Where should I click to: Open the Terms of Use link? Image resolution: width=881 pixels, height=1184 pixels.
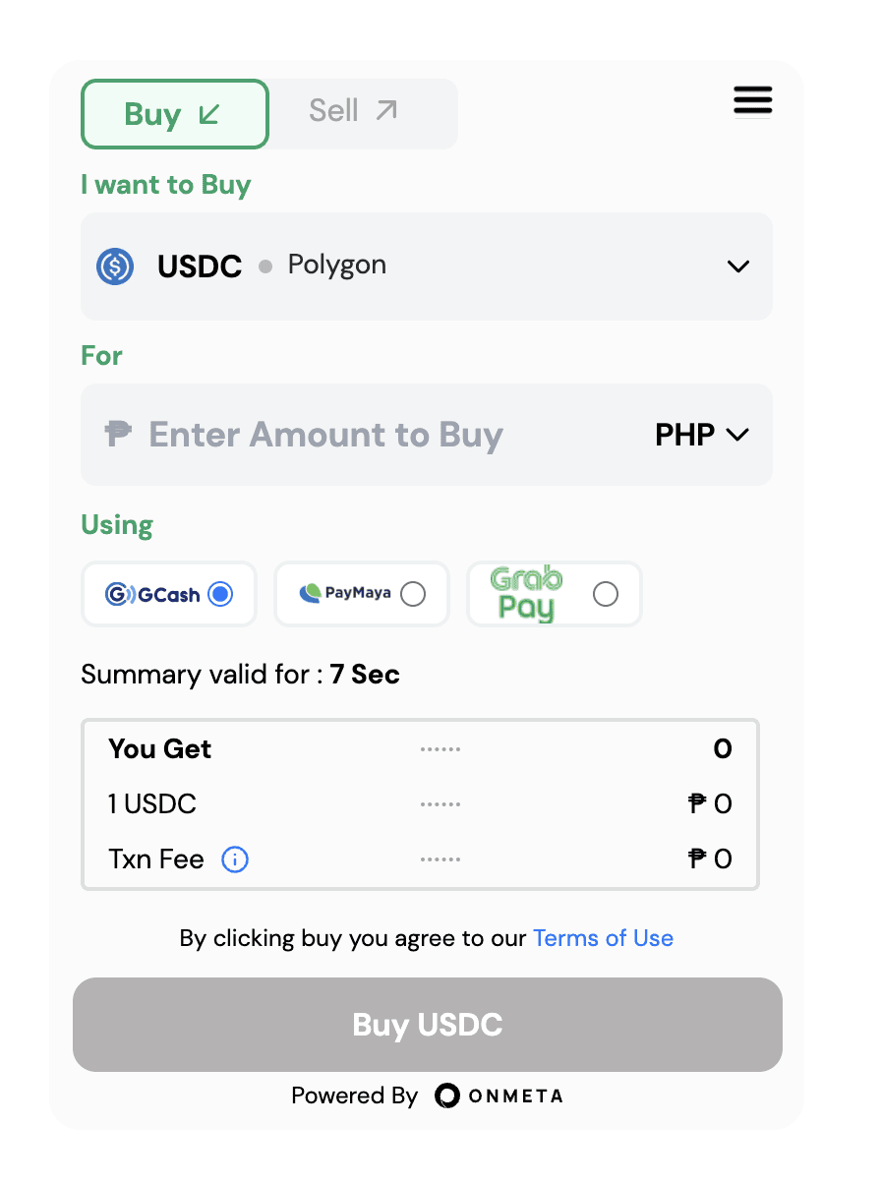[603, 938]
